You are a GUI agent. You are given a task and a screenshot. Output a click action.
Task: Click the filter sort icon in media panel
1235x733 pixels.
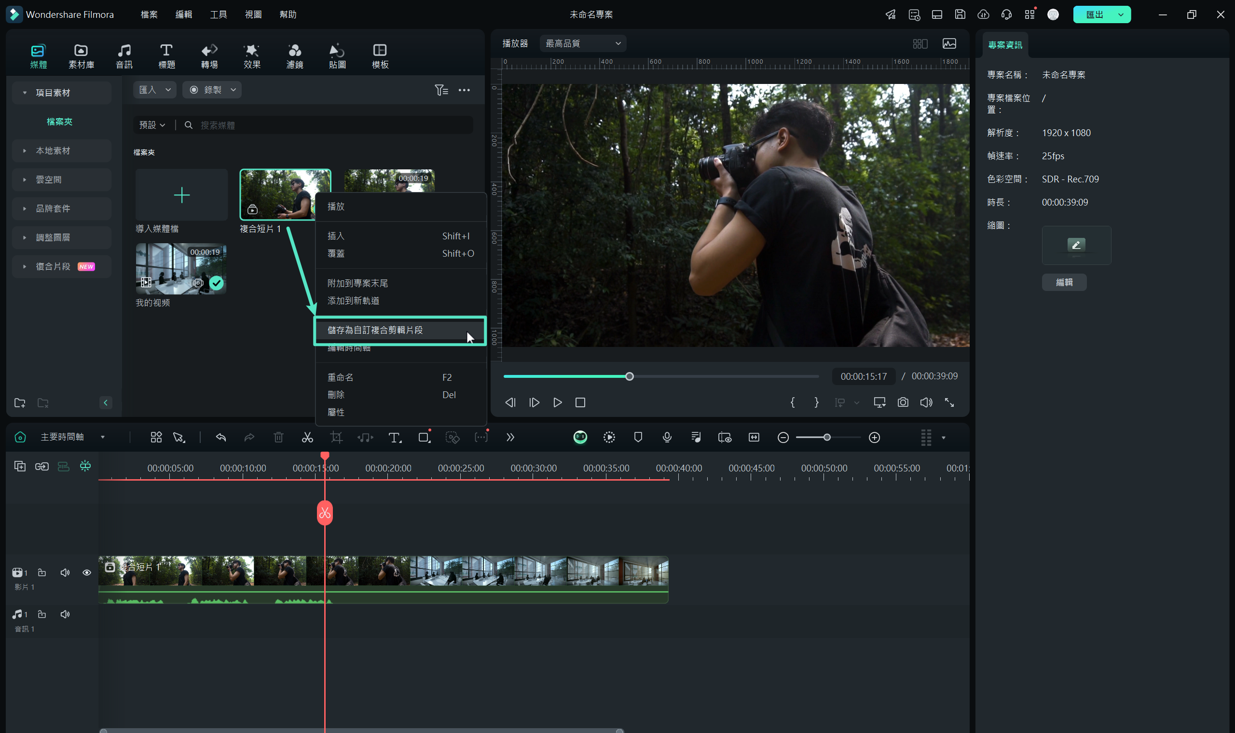pyautogui.click(x=441, y=90)
